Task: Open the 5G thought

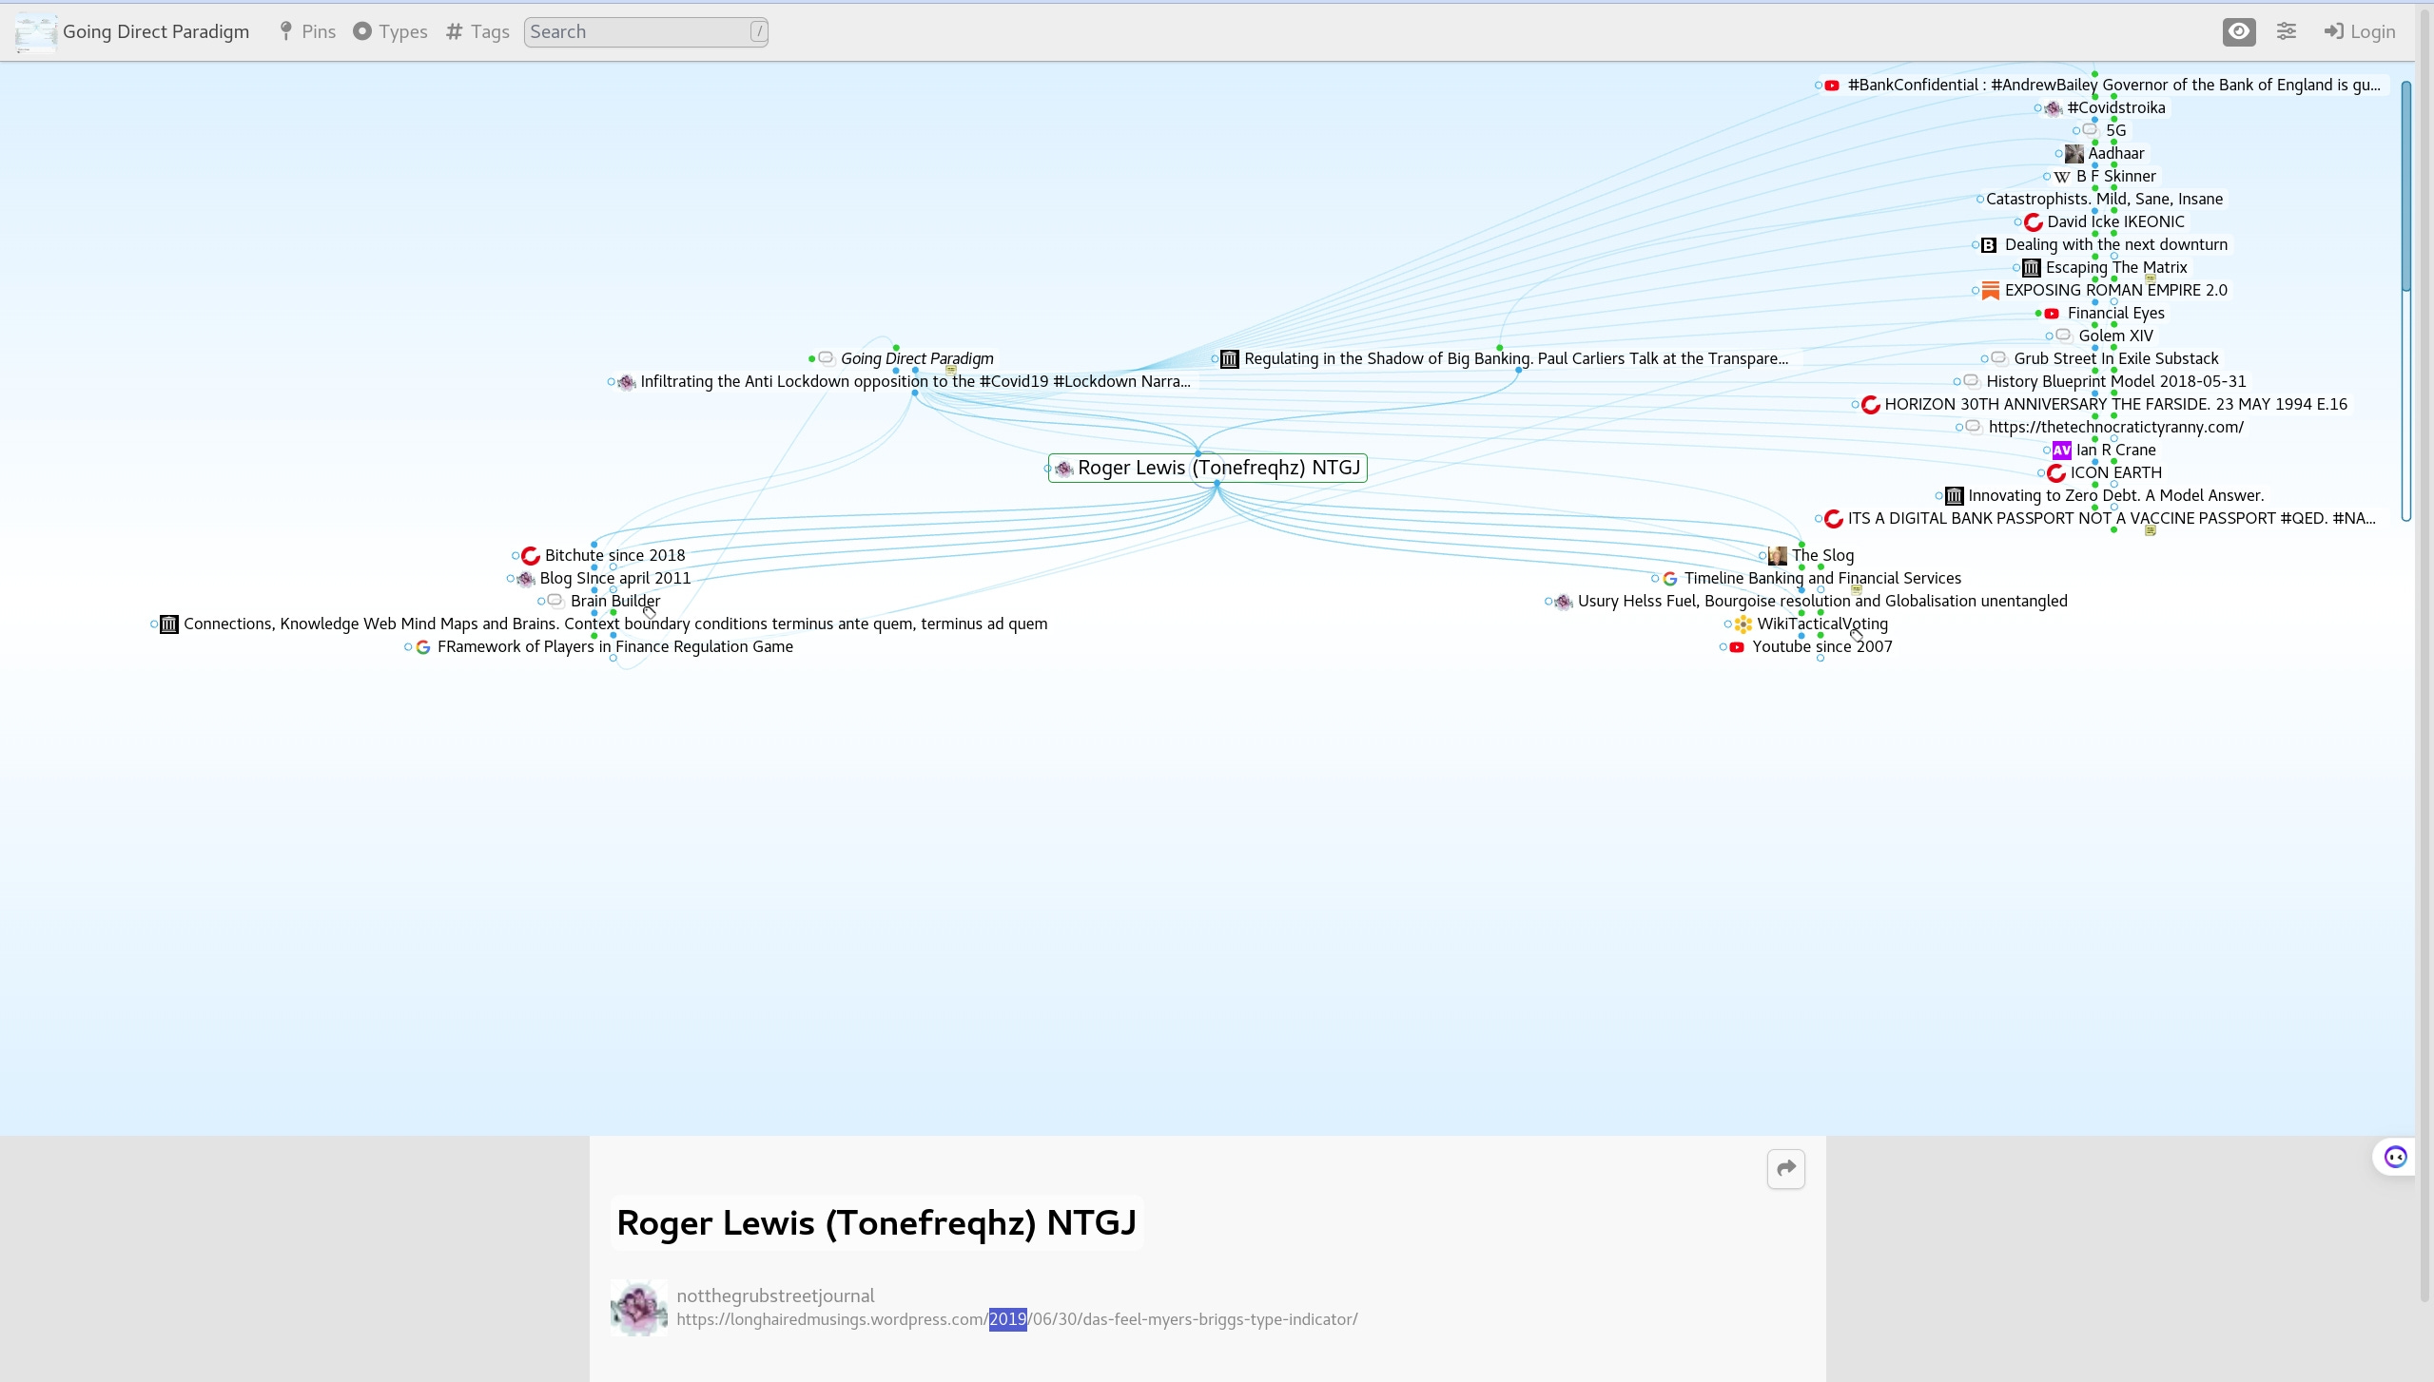Action: tap(2115, 130)
